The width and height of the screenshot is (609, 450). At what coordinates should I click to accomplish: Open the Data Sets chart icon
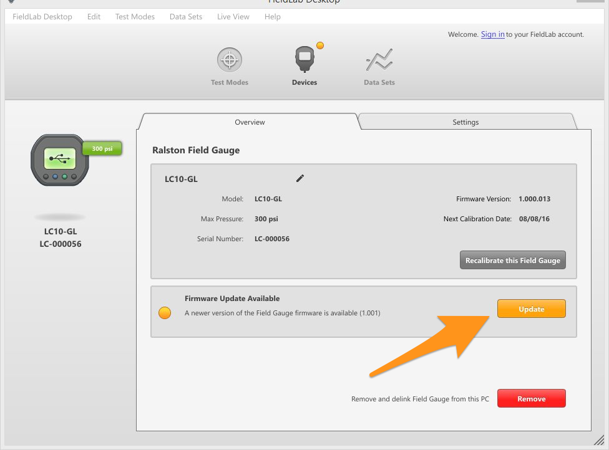coord(379,60)
